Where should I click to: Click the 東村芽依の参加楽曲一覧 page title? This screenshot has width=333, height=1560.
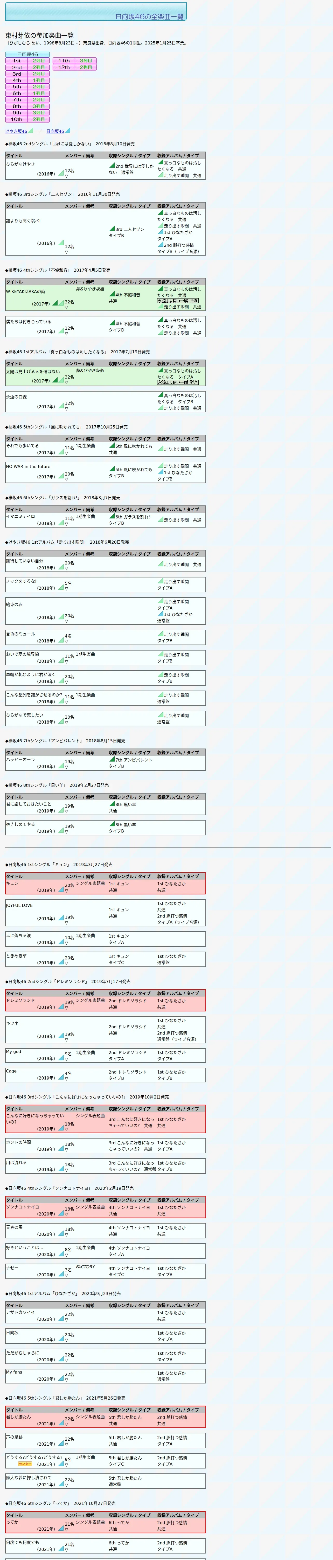39,36
